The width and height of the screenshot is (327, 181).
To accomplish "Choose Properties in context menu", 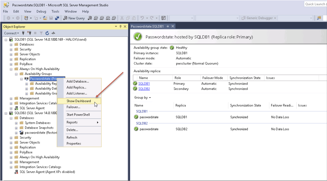I will click(x=79, y=144).
